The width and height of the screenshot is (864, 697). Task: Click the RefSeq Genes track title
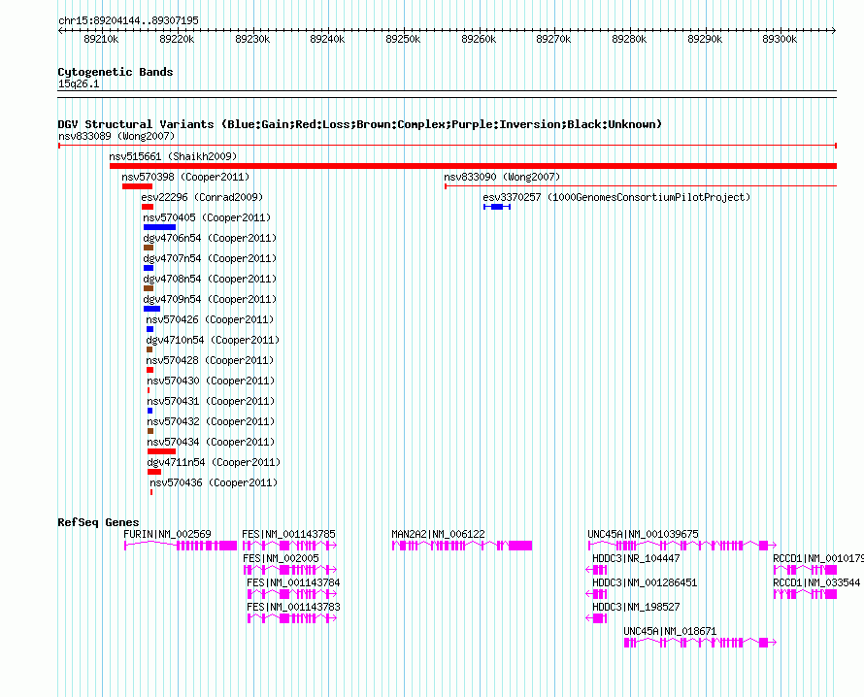click(x=98, y=522)
